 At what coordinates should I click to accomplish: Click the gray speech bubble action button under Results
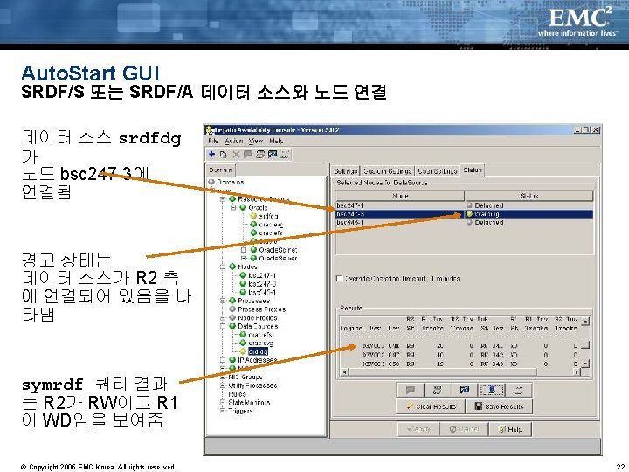pyautogui.click(x=410, y=390)
